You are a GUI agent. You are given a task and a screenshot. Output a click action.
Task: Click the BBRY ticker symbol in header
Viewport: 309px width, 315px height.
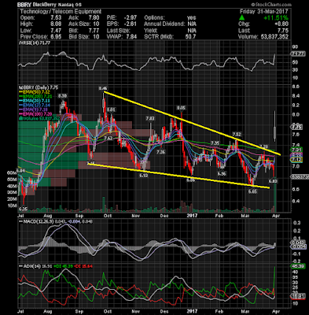(x=24, y=5)
